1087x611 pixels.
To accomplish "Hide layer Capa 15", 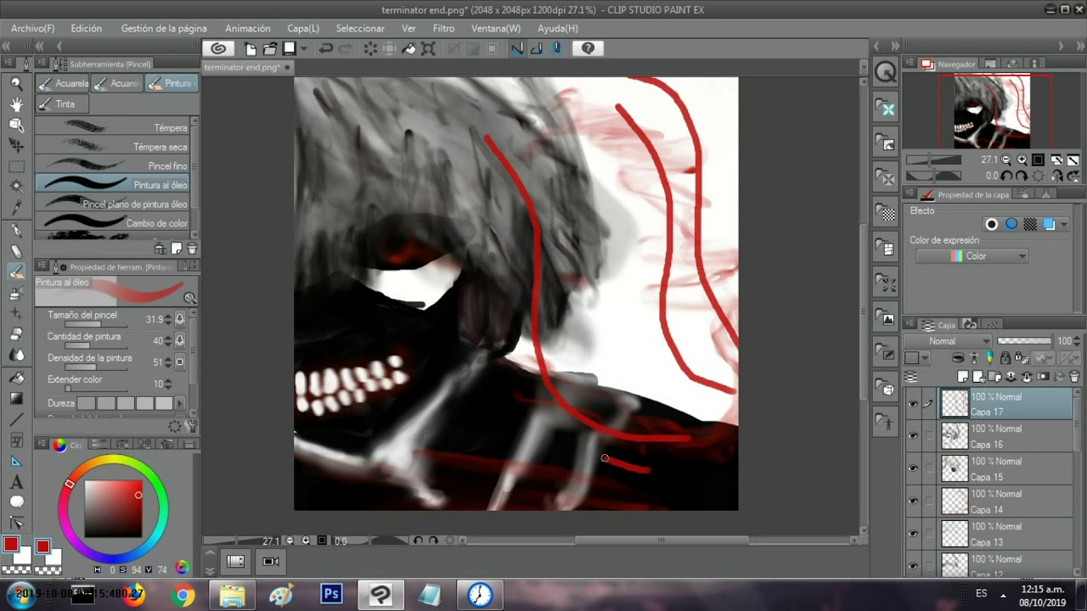I will (913, 468).
